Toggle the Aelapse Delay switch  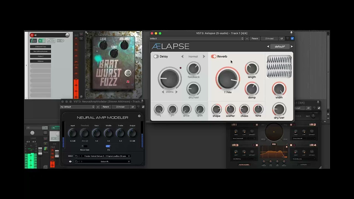[156, 56]
